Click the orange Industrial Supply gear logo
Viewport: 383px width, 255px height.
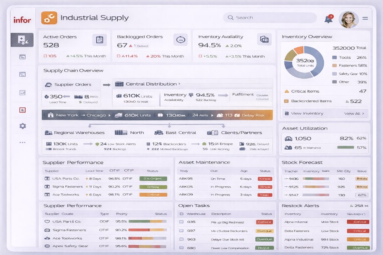click(x=49, y=18)
